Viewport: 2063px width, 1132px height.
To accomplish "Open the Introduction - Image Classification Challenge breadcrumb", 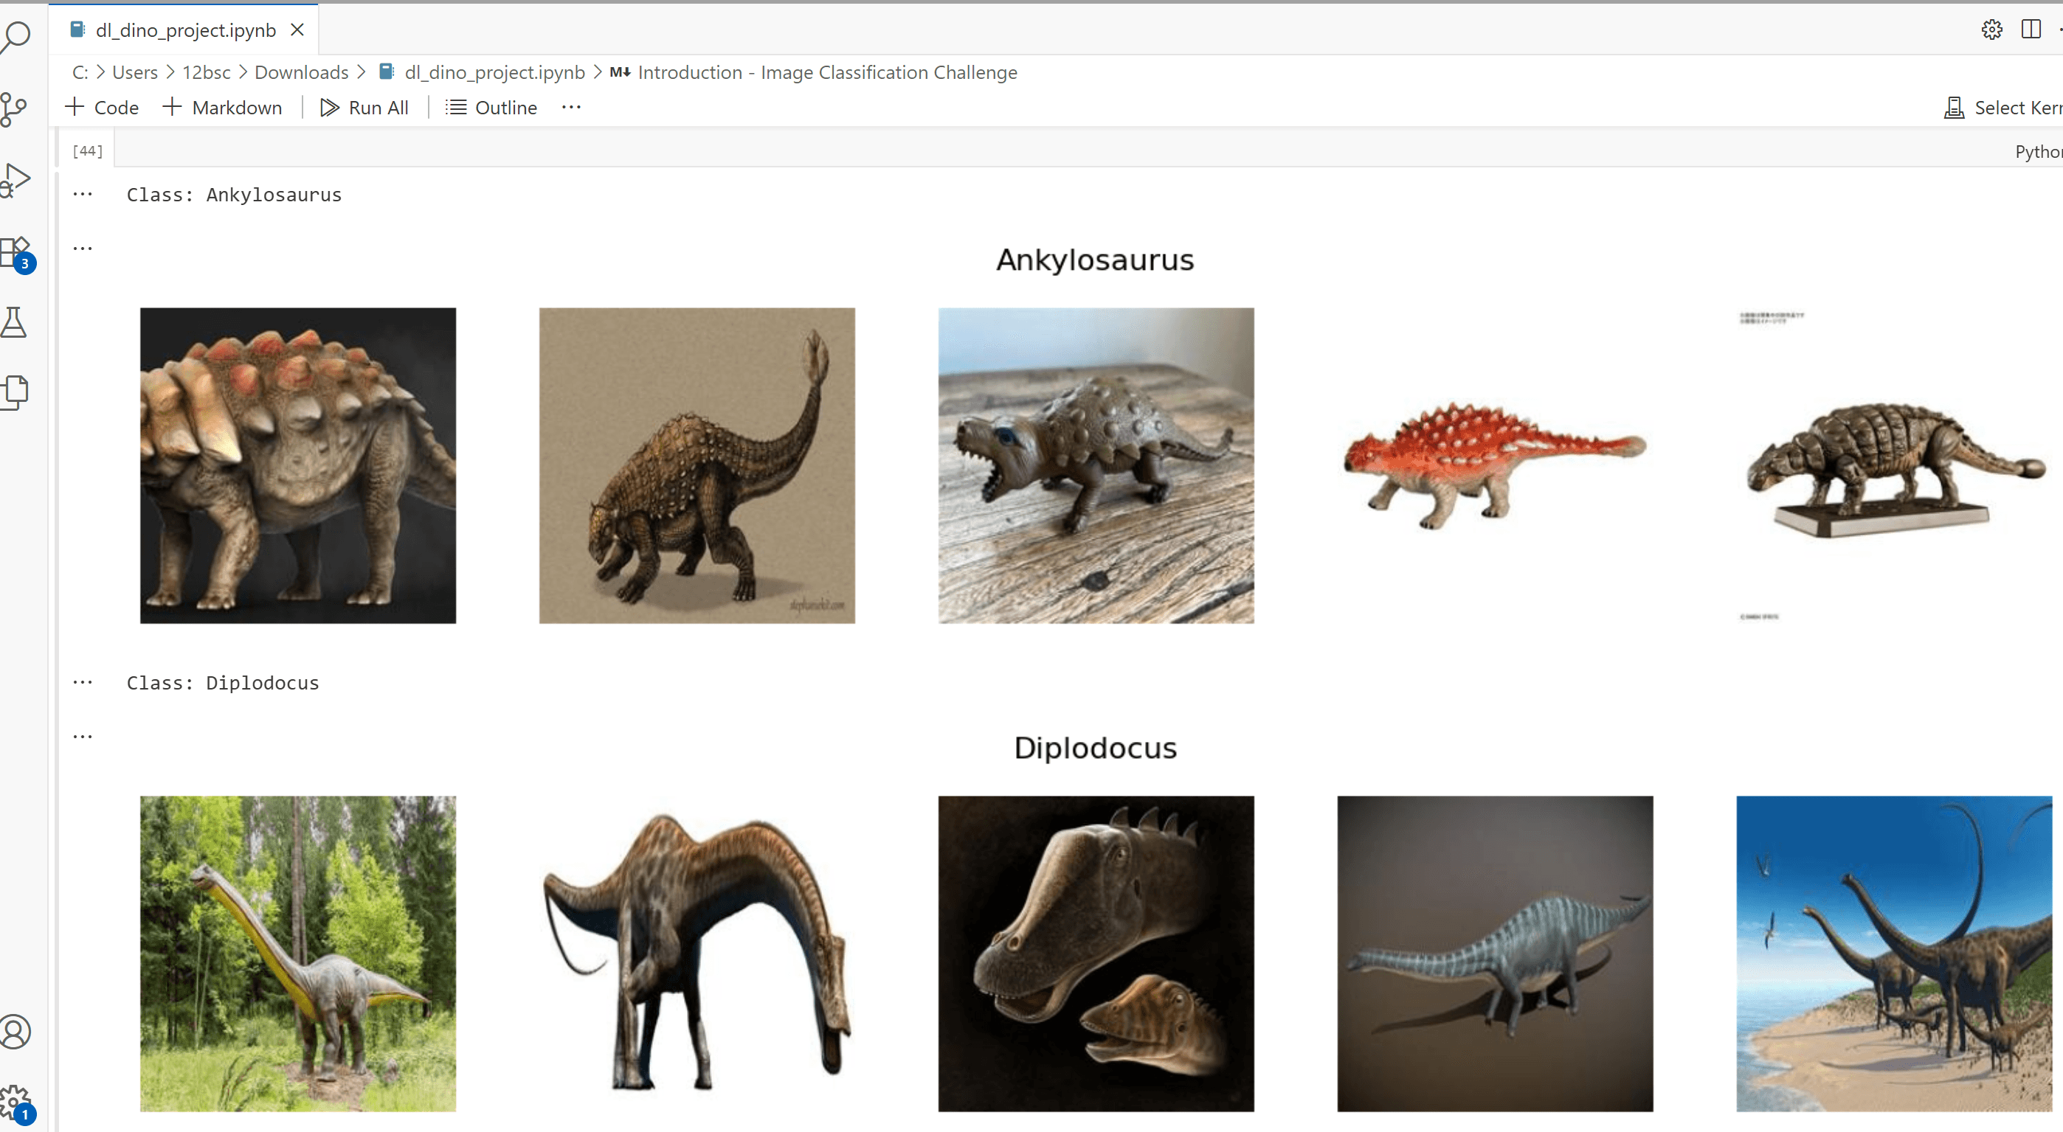I will [x=815, y=72].
